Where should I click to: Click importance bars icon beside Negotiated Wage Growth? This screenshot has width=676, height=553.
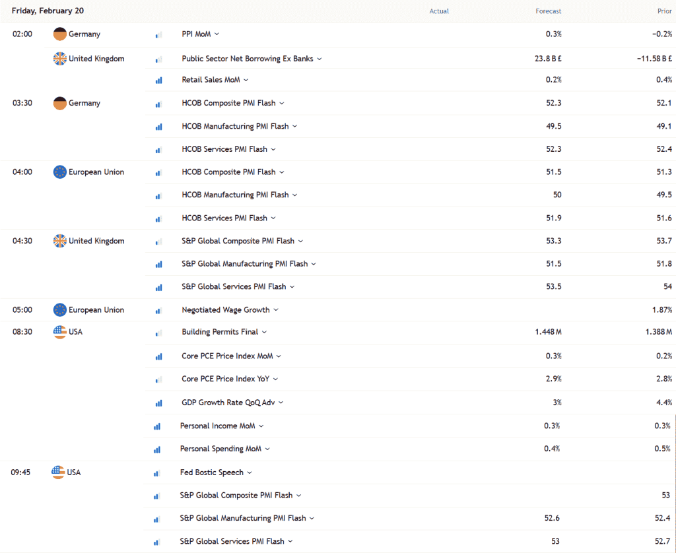pos(158,310)
